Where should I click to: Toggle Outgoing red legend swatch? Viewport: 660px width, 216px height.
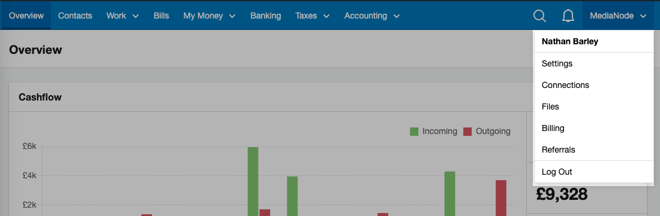tap(467, 132)
